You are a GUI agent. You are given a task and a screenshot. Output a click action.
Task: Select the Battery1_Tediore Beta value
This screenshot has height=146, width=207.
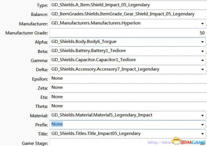coord(88,51)
